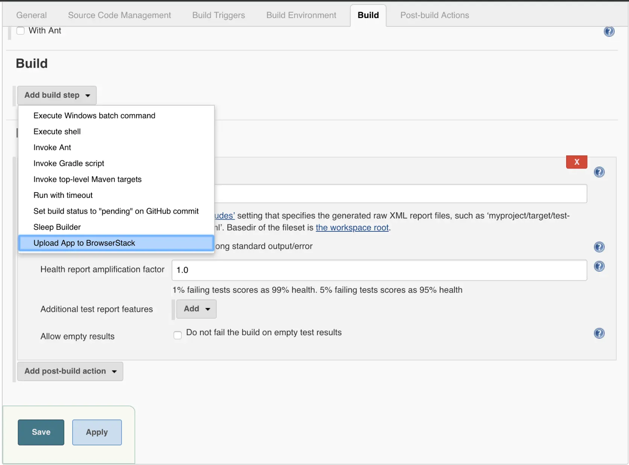The width and height of the screenshot is (629, 465).
Task: Pick Invoke Gradle script option
Action: pos(69,164)
